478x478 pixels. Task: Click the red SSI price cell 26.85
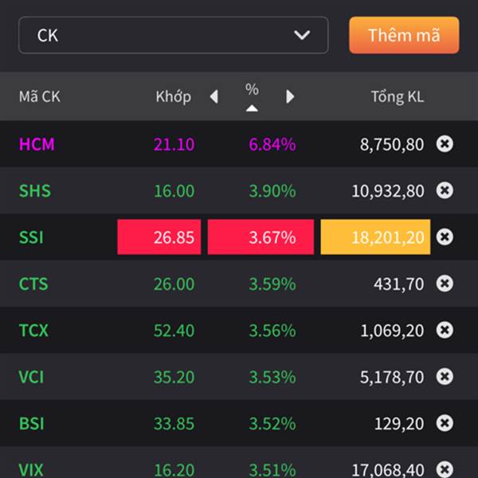159,237
